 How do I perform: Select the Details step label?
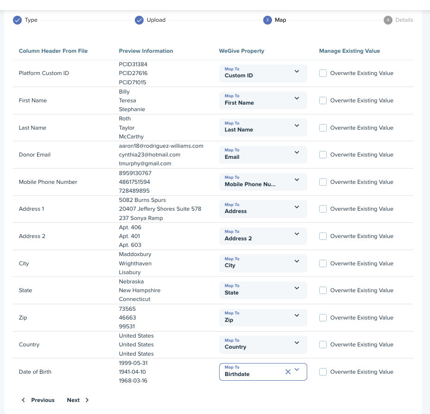[404, 20]
